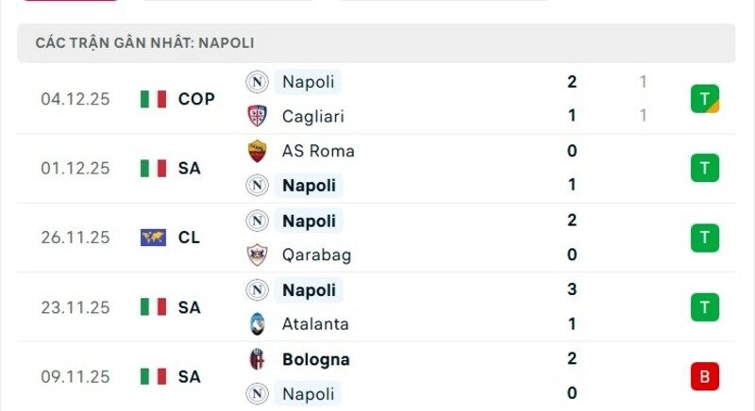This screenshot has height=411, width=755.
Task: Click the Napoli name in the Bologna match
Action: point(309,393)
